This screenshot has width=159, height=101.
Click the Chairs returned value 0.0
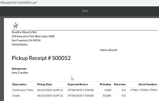click(124, 96)
